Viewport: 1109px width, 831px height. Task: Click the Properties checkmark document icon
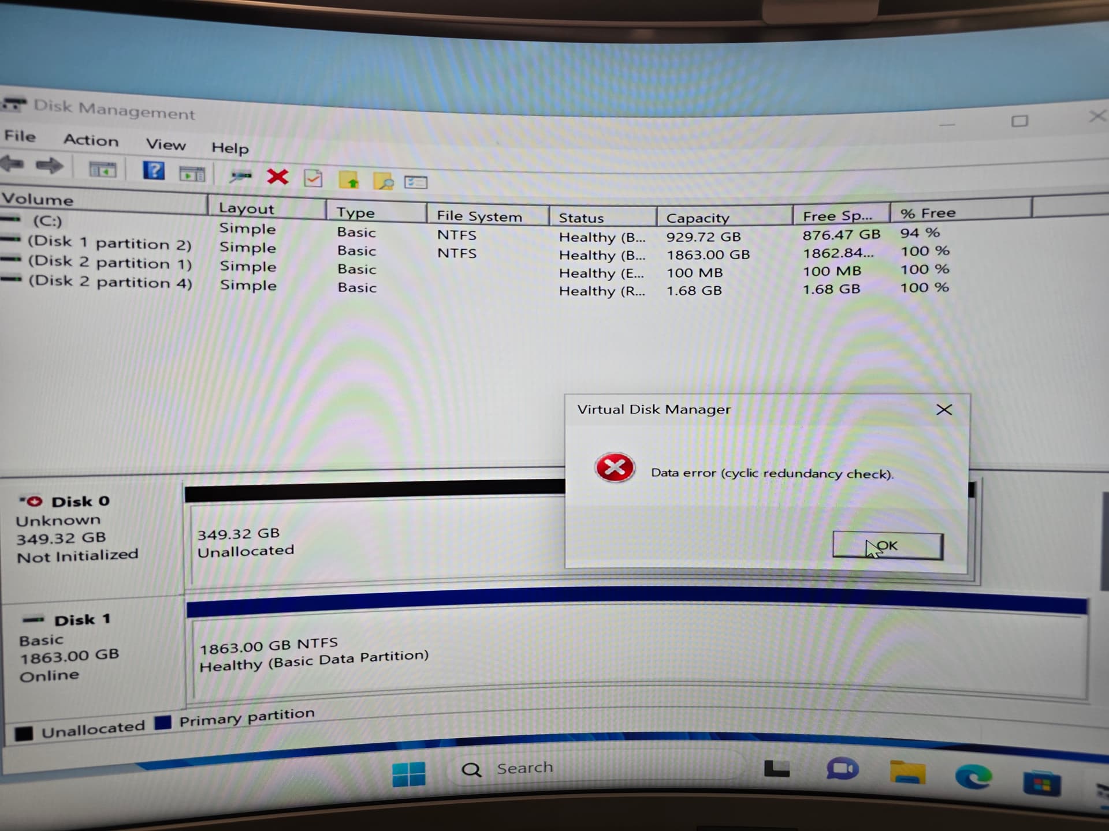tap(313, 178)
